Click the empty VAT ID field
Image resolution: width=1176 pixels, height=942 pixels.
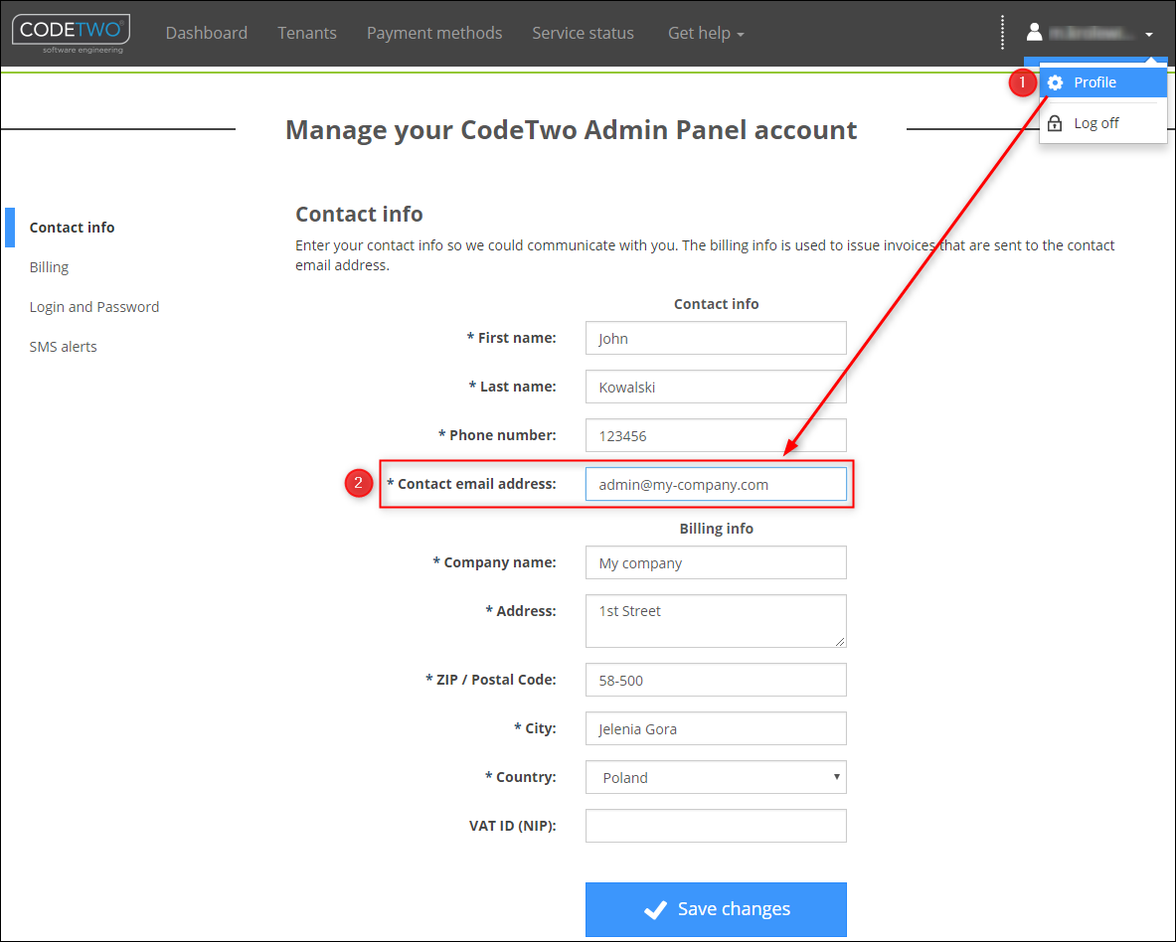[x=716, y=826]
